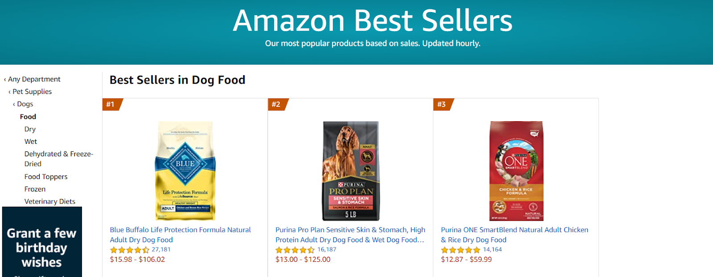Image resolution: width=713 pixels, height=277 pixels.
Task: Click the #3 rank badge icon
Action: [443, 104]
